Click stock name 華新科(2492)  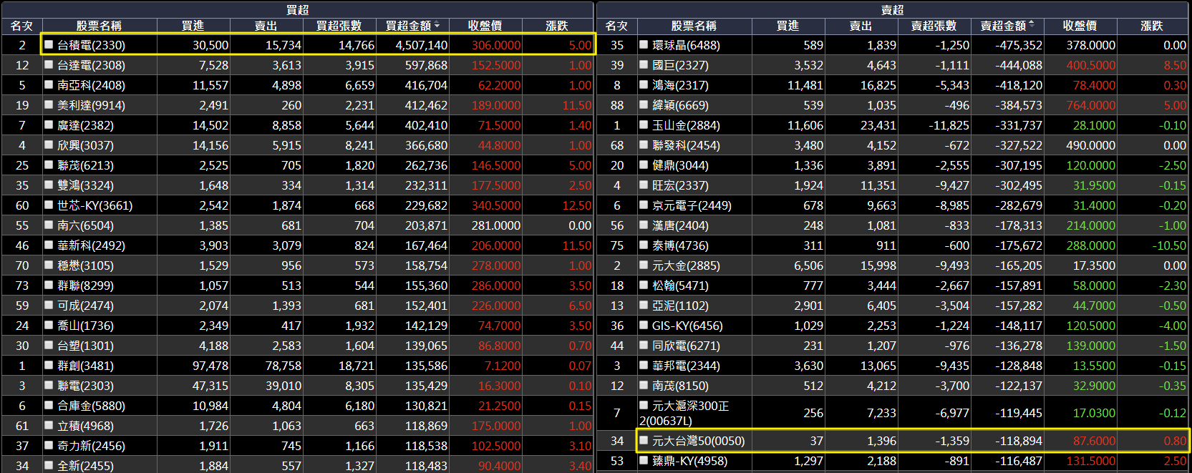coord(91,245)
